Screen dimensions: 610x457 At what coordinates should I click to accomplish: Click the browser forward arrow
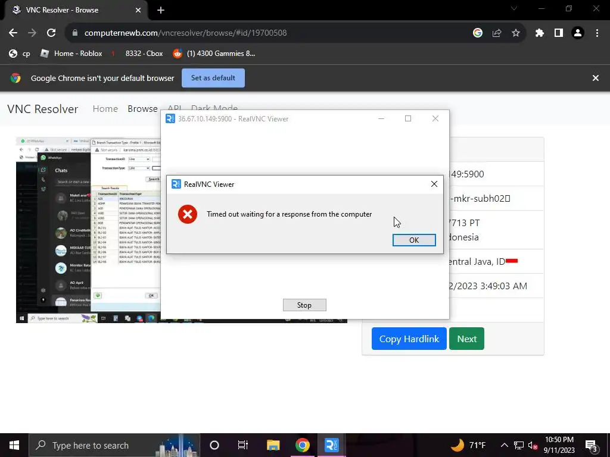click(32, 33)
